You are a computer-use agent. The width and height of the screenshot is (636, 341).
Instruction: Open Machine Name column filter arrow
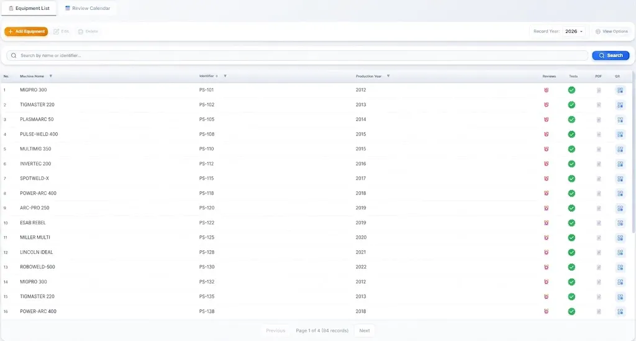click(51, 76)
